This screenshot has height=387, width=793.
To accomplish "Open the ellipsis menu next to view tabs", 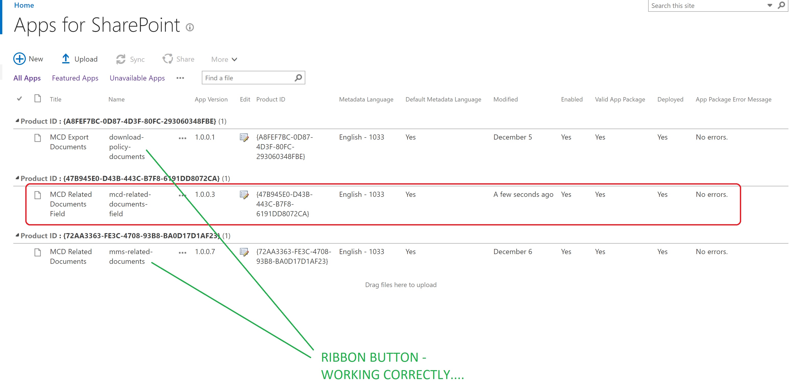I will point(180,78).
